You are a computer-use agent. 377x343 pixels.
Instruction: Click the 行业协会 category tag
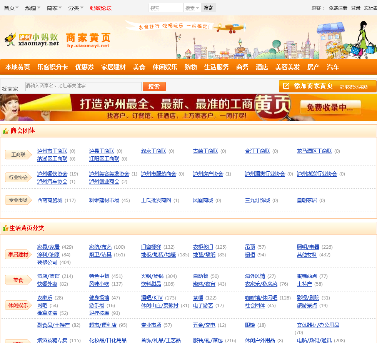(x=18, y=177)
